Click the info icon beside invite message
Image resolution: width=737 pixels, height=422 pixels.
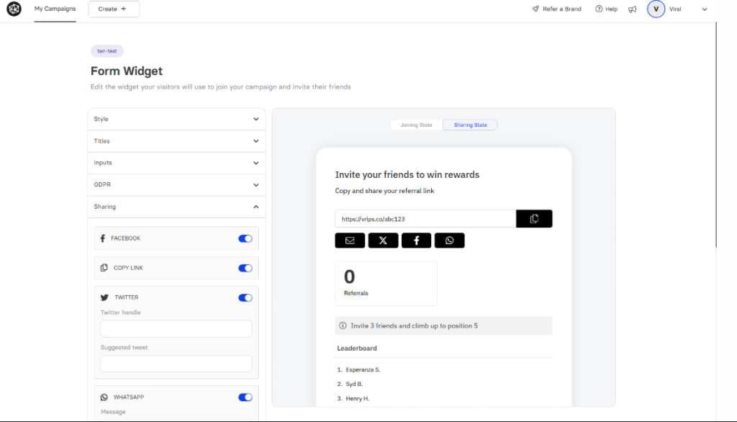coord(343,326)
